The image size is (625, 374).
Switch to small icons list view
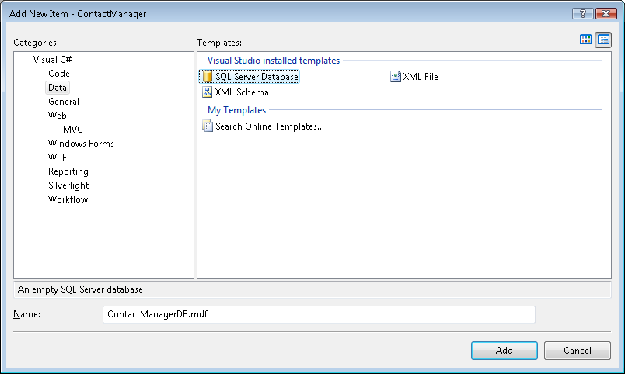(602, 40)
